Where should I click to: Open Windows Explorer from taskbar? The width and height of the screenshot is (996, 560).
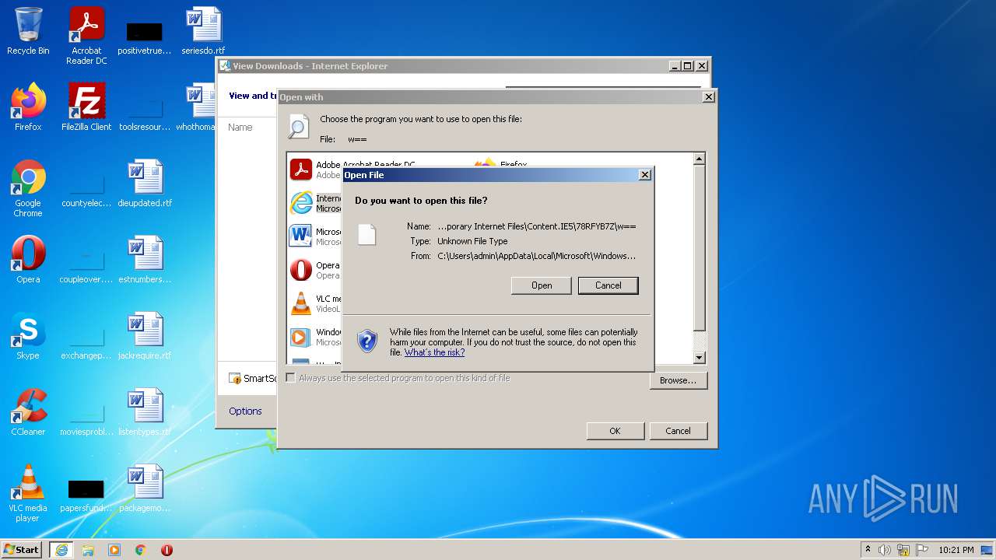(88, 550)
